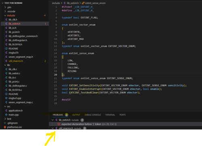Switch to the DEBUG CONSOLE tab
Screen dimensions: 202x146
click(x=93, y=115)
